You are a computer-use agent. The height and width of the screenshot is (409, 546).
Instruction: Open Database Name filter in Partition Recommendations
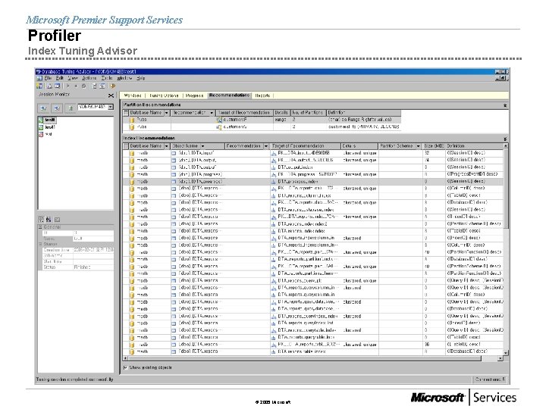[x=166, y=113]
